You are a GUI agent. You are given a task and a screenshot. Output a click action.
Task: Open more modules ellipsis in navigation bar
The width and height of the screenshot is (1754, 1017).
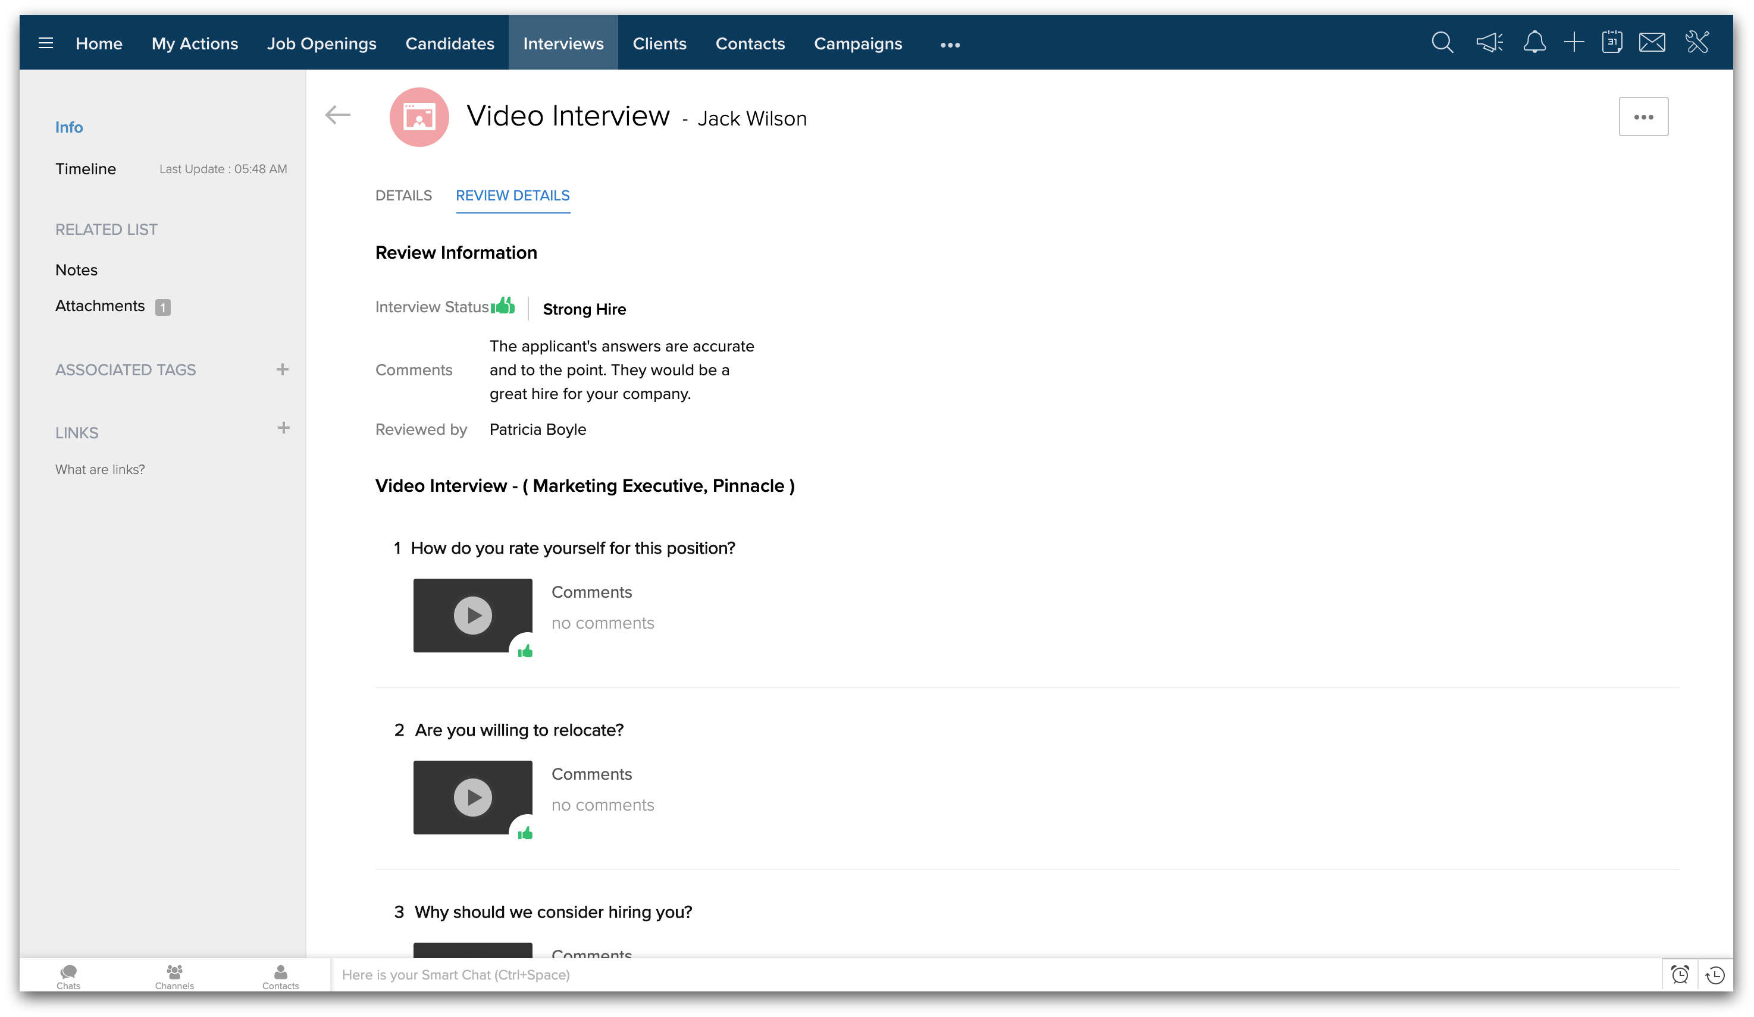click(950, 45)
